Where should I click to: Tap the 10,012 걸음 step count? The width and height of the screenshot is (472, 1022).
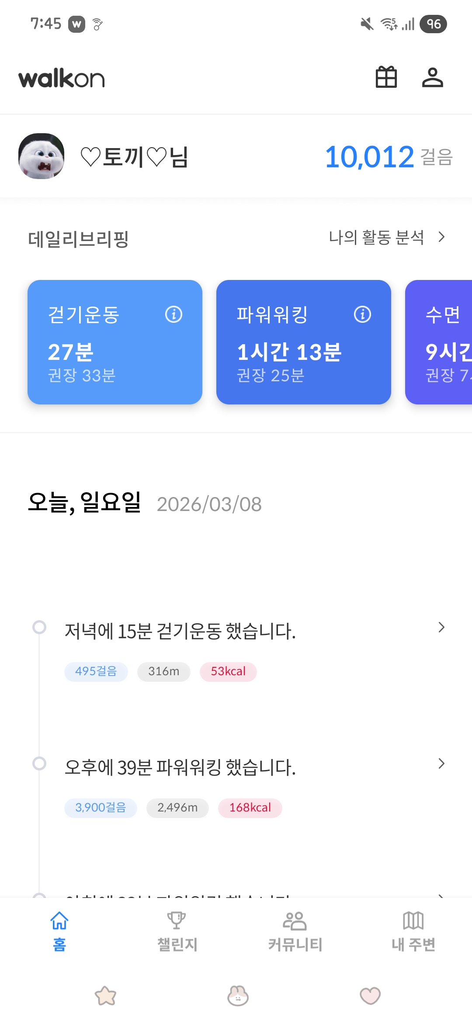388,157
